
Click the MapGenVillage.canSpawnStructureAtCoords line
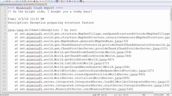click(x=92, y=34)
